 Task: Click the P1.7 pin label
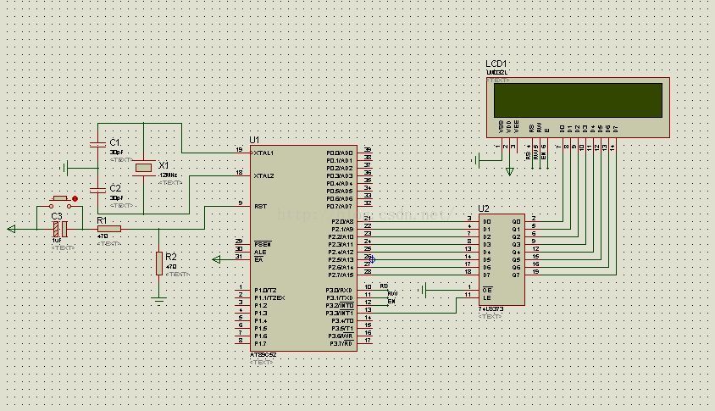260,344
